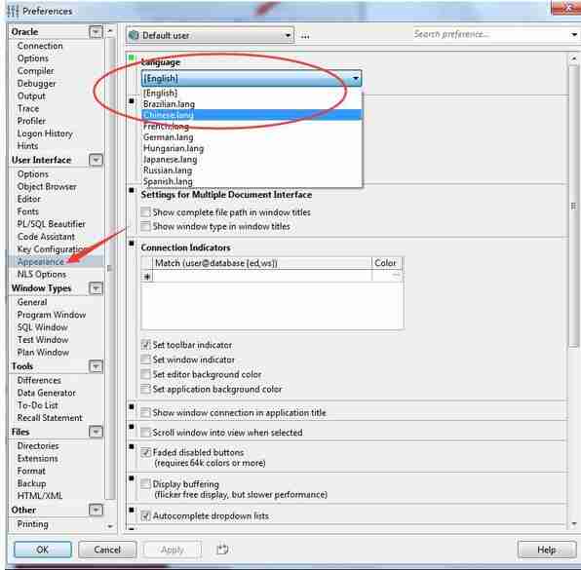Click settings panel scrollbar down arrow

(574, 523)
